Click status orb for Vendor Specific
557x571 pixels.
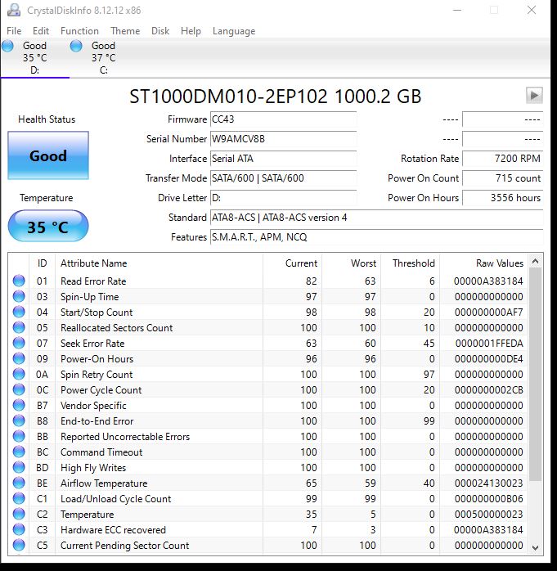coord(19,405)
